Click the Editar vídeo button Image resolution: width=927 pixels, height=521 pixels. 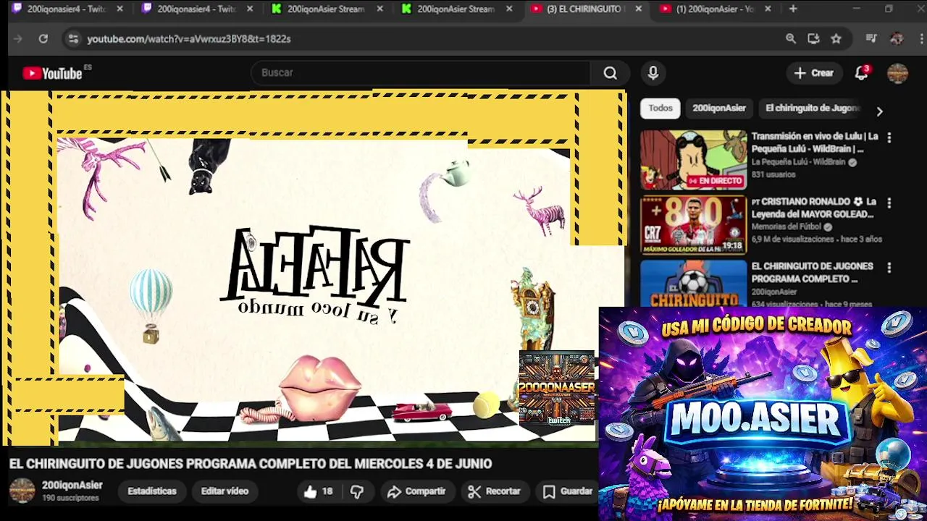click(225, 491)
